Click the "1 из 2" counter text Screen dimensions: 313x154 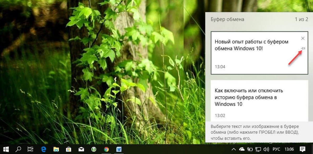pyautogui.click(x=302, y=19)
